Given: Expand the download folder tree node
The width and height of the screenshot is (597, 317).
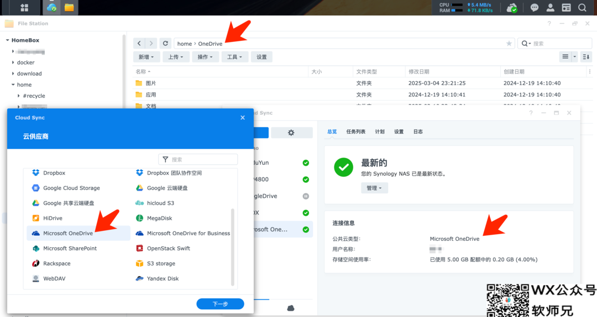Looking at the screenshot, I should (x=13, y=73).
